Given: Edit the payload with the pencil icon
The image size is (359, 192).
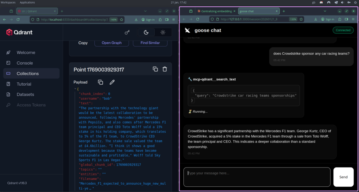Looking at the screenshot, I should [112, 82].
